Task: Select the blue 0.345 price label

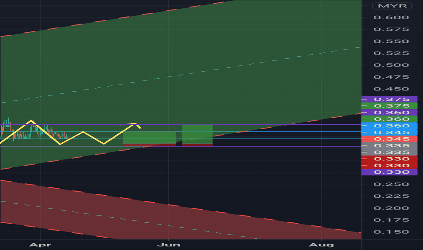Action: [389, 132]
